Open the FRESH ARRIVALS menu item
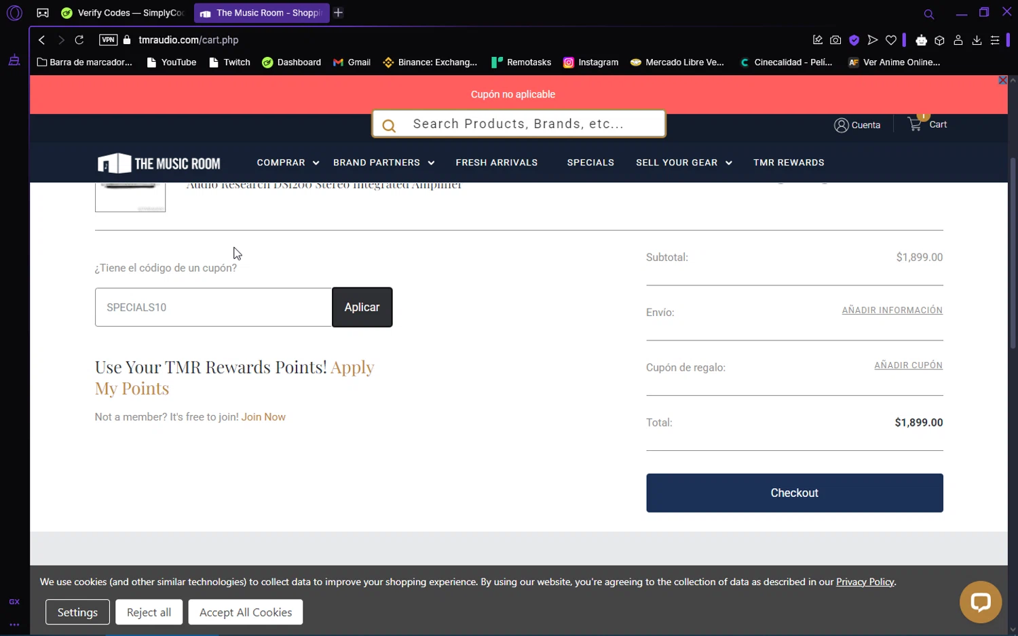The height and width of the screenshot is (636, 1018). 497,163
